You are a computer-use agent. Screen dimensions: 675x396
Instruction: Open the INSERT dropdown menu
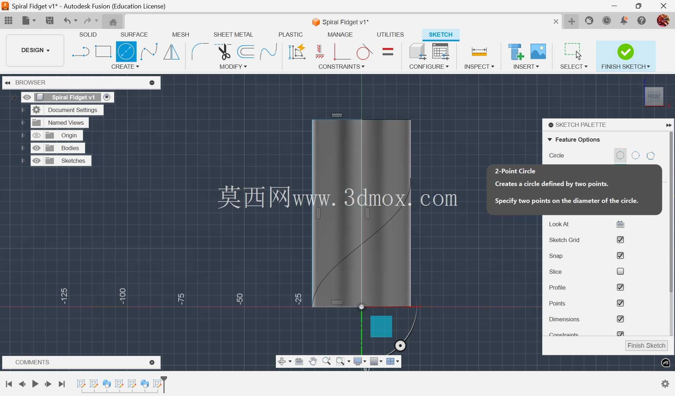point(526,67)
